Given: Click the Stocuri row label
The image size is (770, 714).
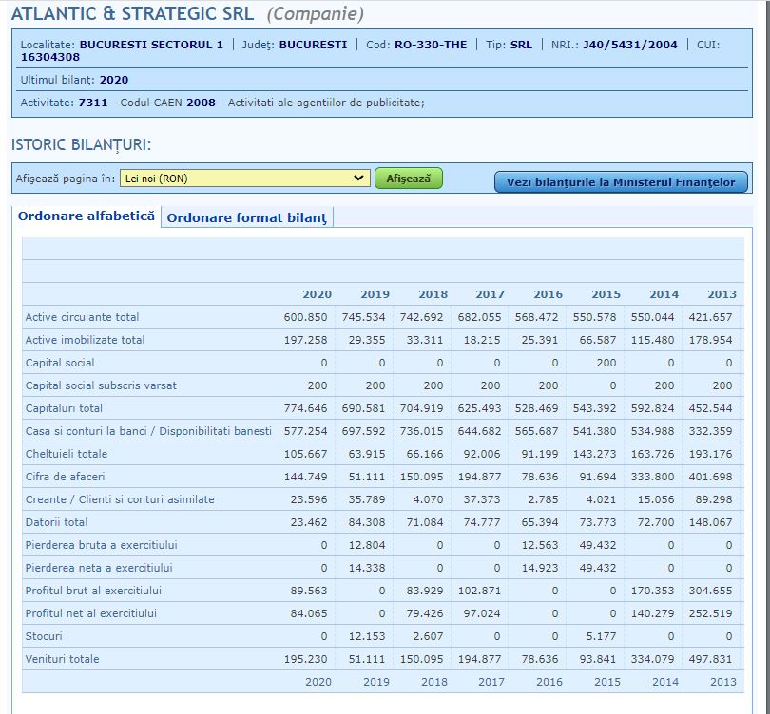Looking at the screenshot, I should pos(44,636).
